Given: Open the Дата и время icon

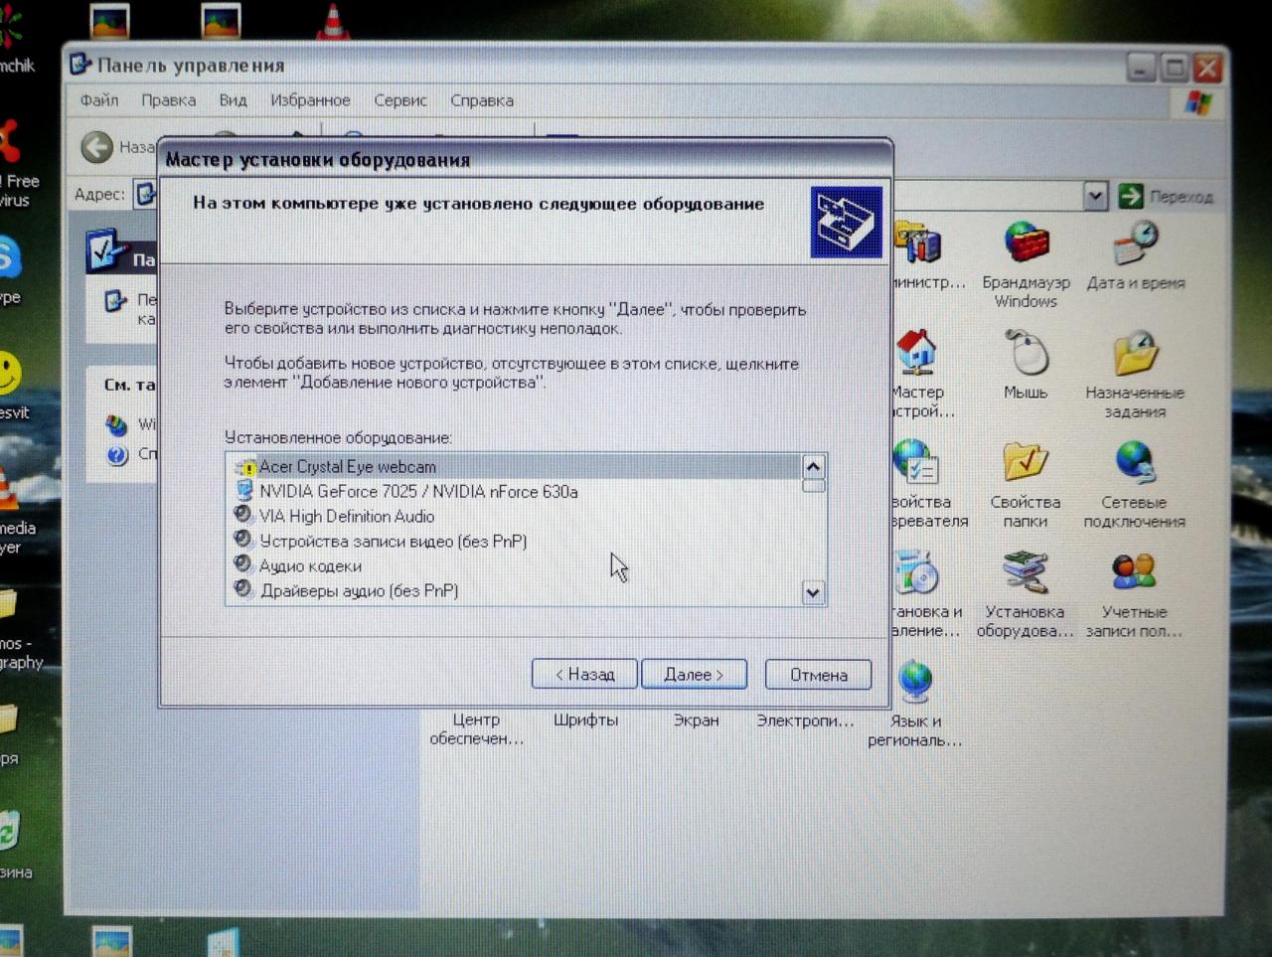Looking at the screenshot, I should [1135, 244].
